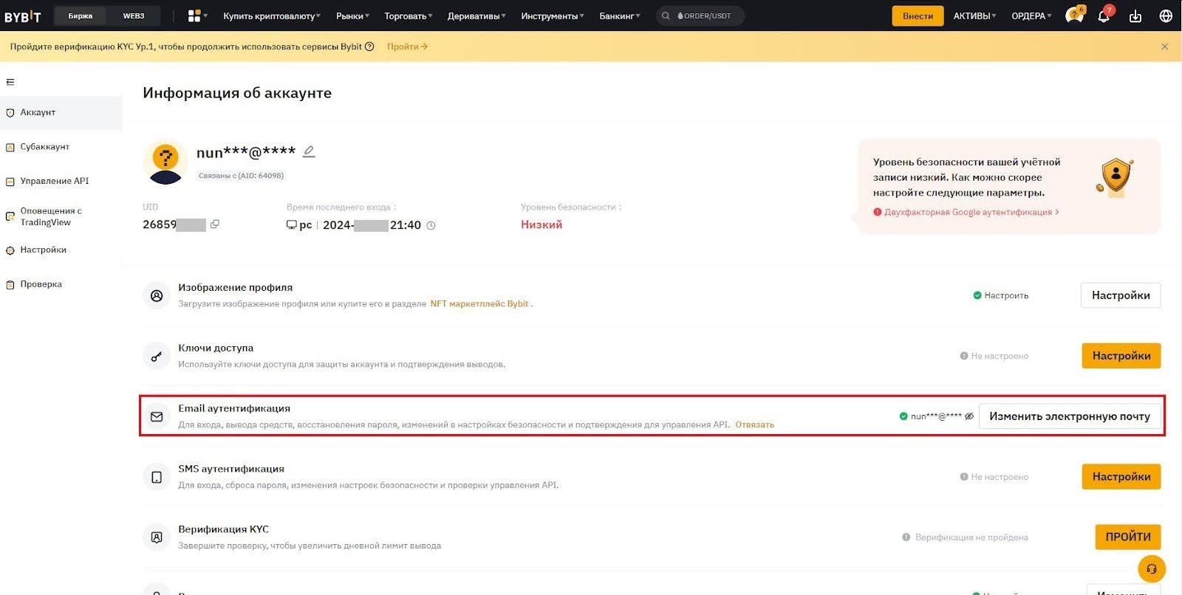
Task: Copy the UID with copy icon
Action: click(x=215, y=224)
